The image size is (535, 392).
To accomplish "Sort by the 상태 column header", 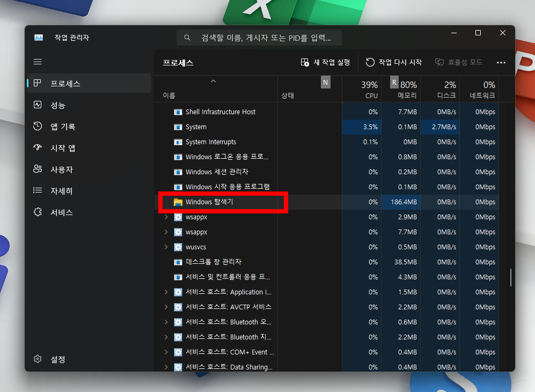I will [310, 90].
